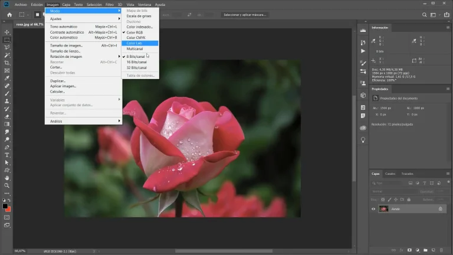This screenshot has width=453, height=255.
Task: Switch bit depth to 16 Bits/canal
Action: [x=136, y=62]
